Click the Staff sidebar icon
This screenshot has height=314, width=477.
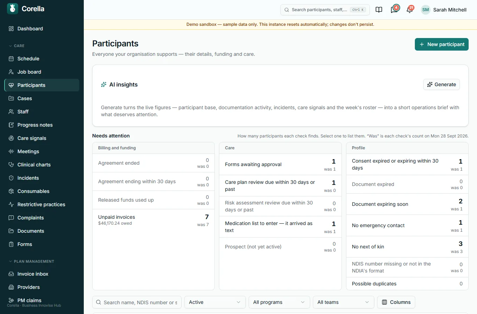(x=11, y=112)
